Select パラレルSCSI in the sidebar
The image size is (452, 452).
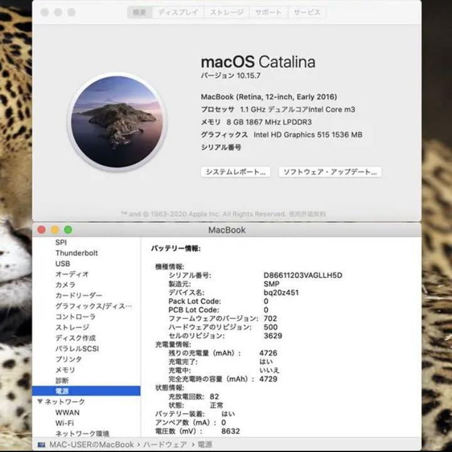click(77, 349)
